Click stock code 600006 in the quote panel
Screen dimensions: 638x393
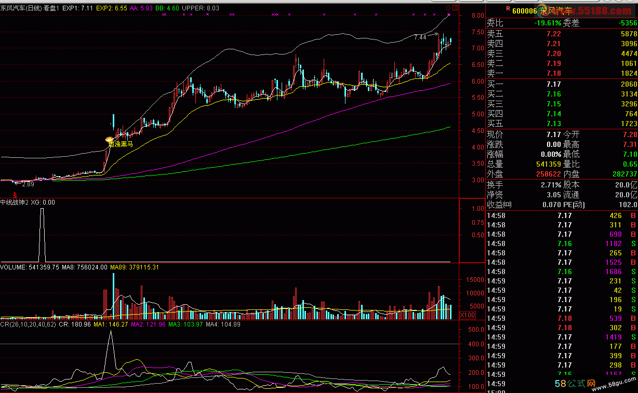click(x=524, y=10)
